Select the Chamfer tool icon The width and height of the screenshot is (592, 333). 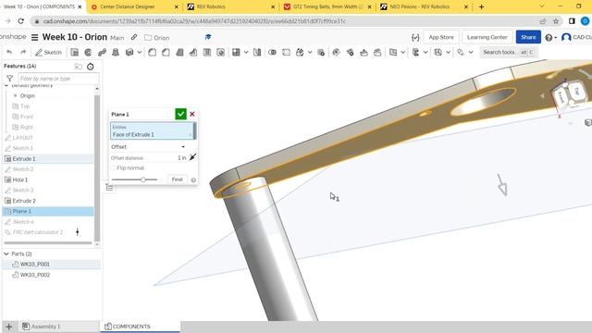click(x=166, y=52)
